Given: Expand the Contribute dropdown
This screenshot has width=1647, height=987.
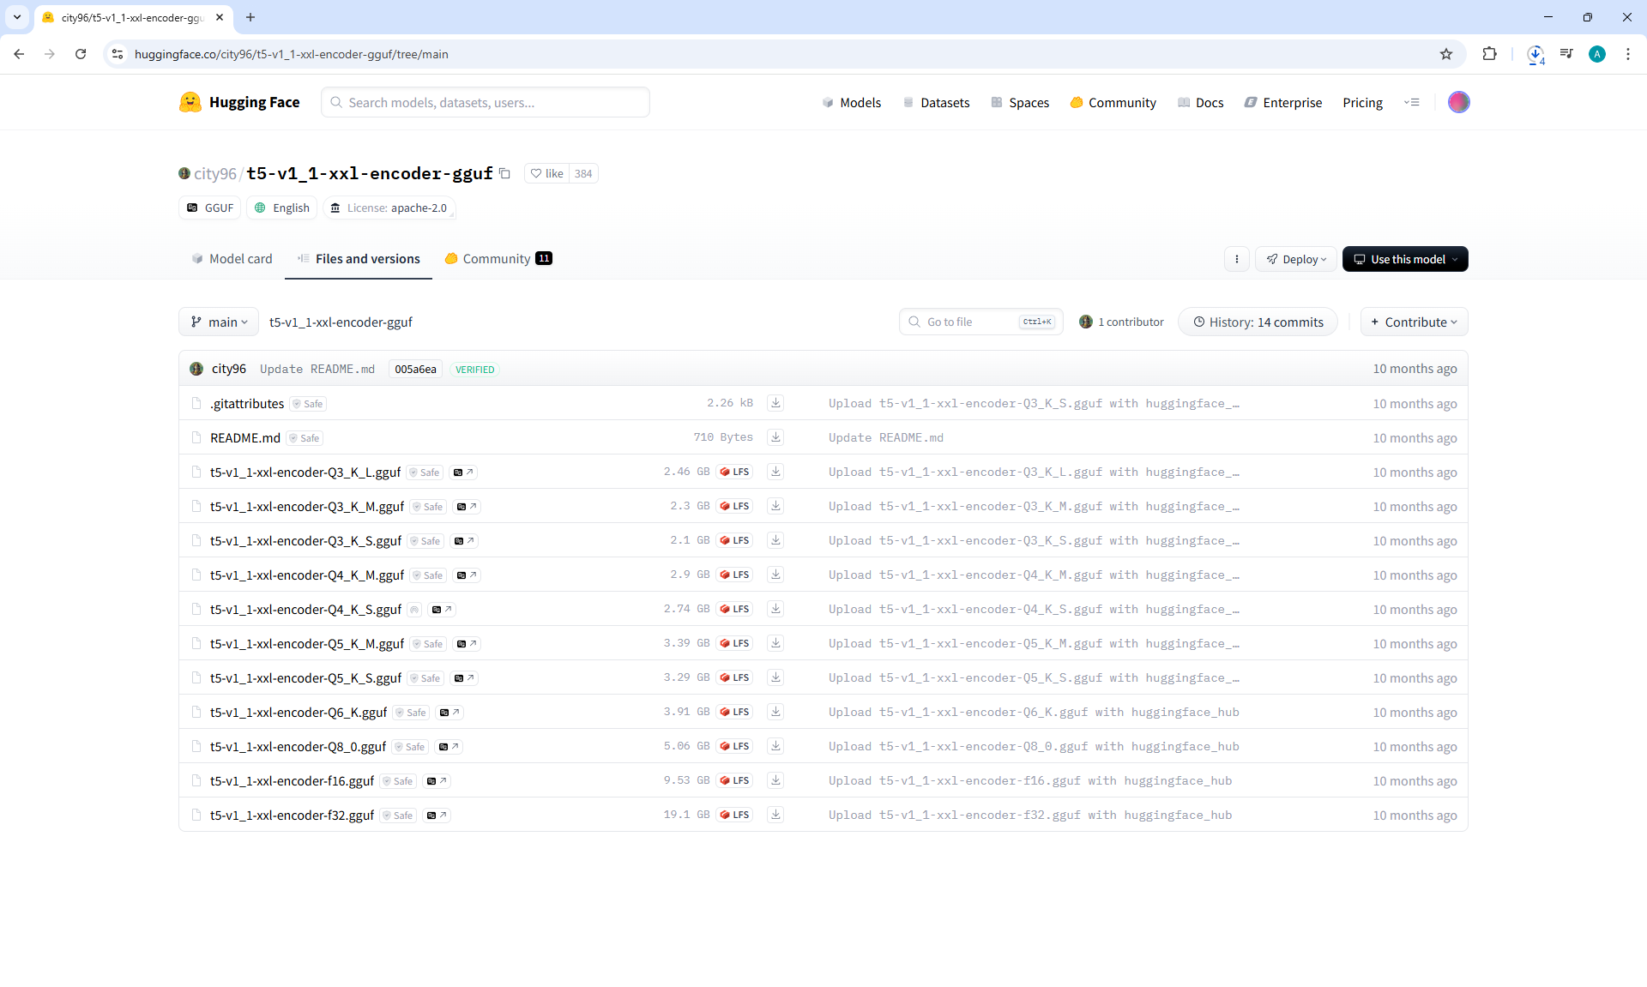Looking at the screenshot, I should [1414, 322].
